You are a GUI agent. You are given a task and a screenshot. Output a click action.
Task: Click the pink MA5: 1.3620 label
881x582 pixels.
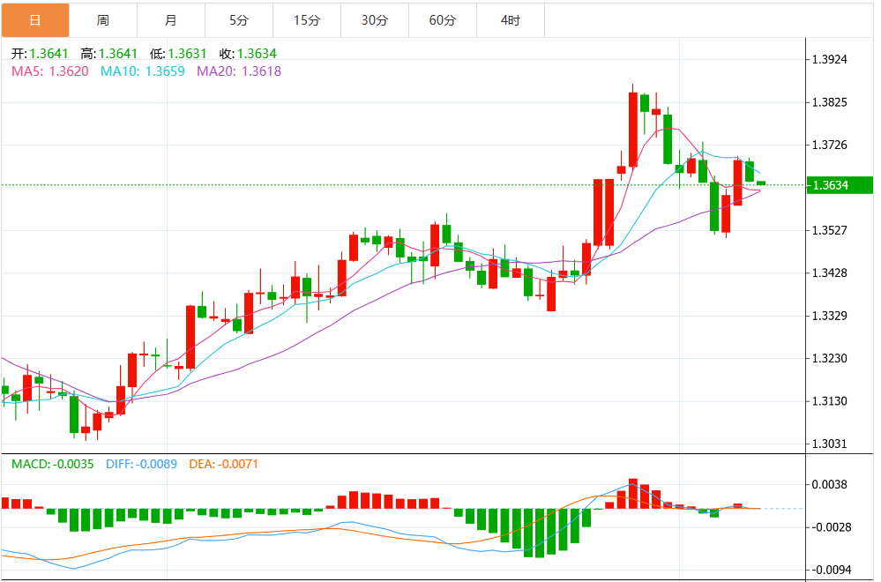pos(49,71)
